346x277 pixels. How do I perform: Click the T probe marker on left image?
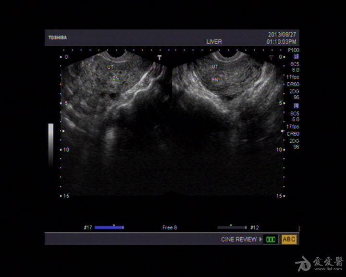point(160,57)
